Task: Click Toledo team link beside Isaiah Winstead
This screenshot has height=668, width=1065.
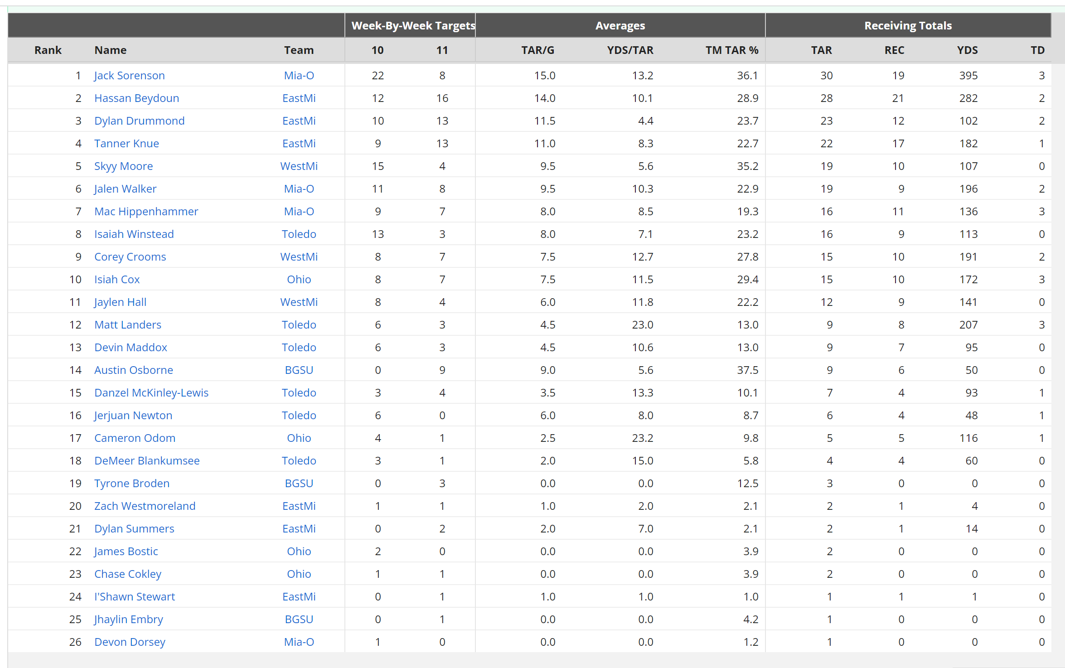Action: tap(299, 234)
